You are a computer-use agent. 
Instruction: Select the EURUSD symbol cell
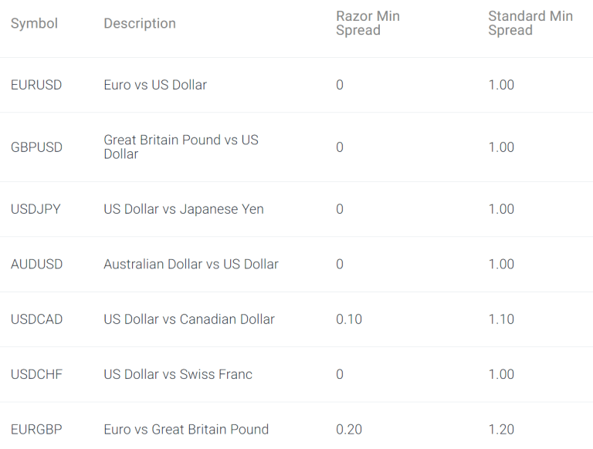36,85
